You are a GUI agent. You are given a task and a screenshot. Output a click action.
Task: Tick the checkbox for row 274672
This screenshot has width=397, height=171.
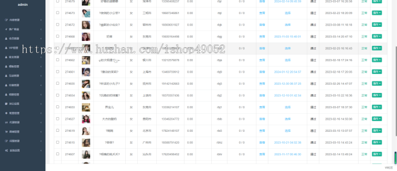click(x=58, y=25)
